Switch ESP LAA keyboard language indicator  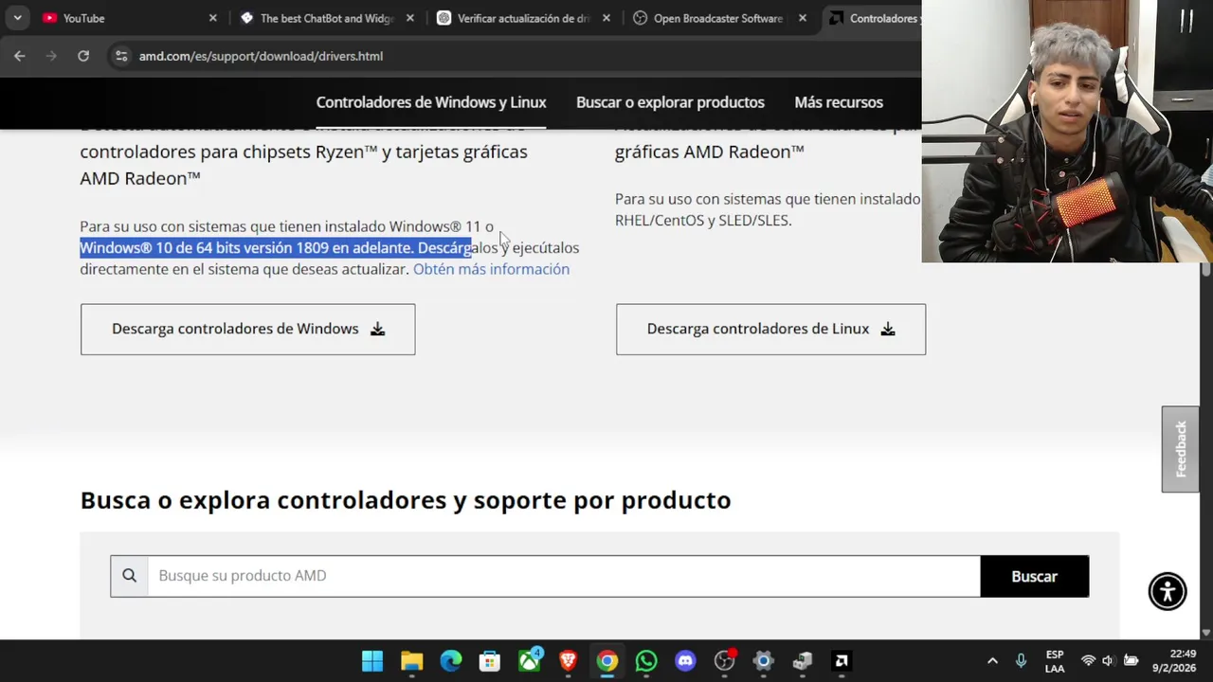tap(1055, 661)
